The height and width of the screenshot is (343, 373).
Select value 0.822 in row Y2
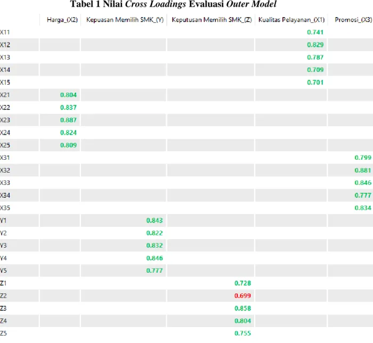pyautogui.click(x=155, y=233)
